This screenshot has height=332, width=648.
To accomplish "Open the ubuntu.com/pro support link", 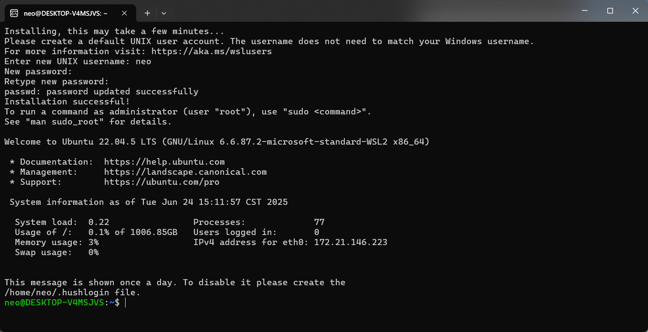I will click(161, 182).
